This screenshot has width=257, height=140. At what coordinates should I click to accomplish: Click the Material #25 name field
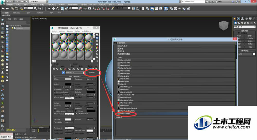(75, 73)
